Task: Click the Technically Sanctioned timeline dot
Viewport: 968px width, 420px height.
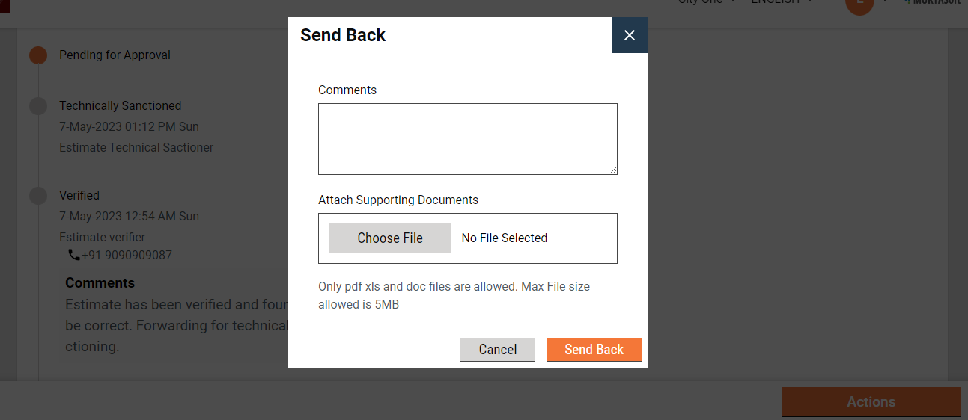Action: 38,106
